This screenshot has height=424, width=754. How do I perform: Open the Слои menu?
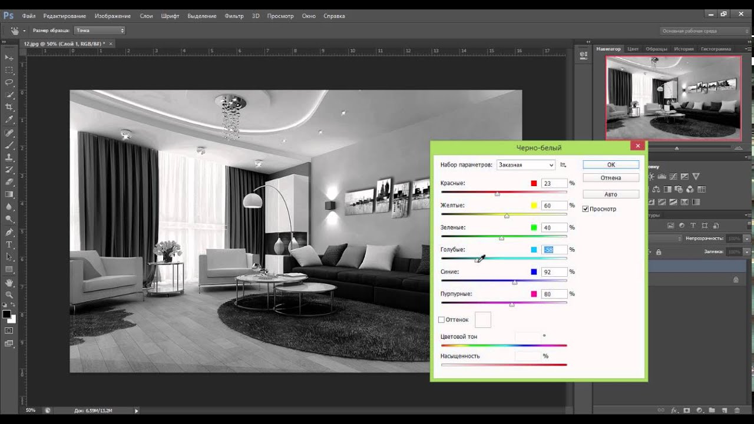pyautogui.click(x=146, y=16)
